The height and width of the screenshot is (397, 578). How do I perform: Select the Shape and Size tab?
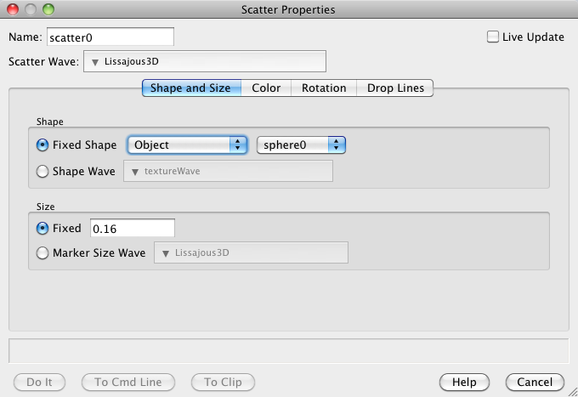pos(190,88)
